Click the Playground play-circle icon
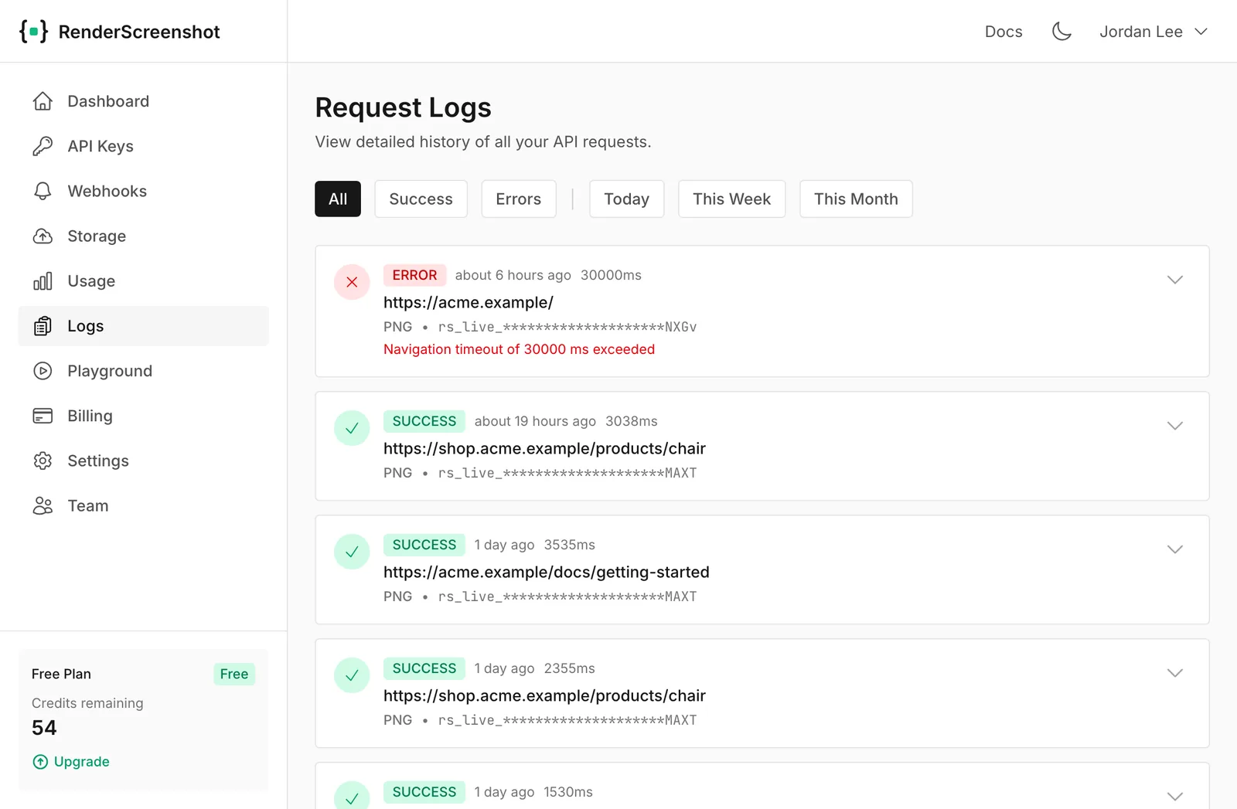The width and height of the screenshot is (1237, 809). click(43, 371)
